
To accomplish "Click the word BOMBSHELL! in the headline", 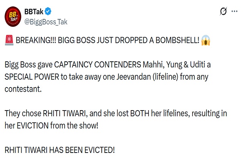I will click(177, 41).
